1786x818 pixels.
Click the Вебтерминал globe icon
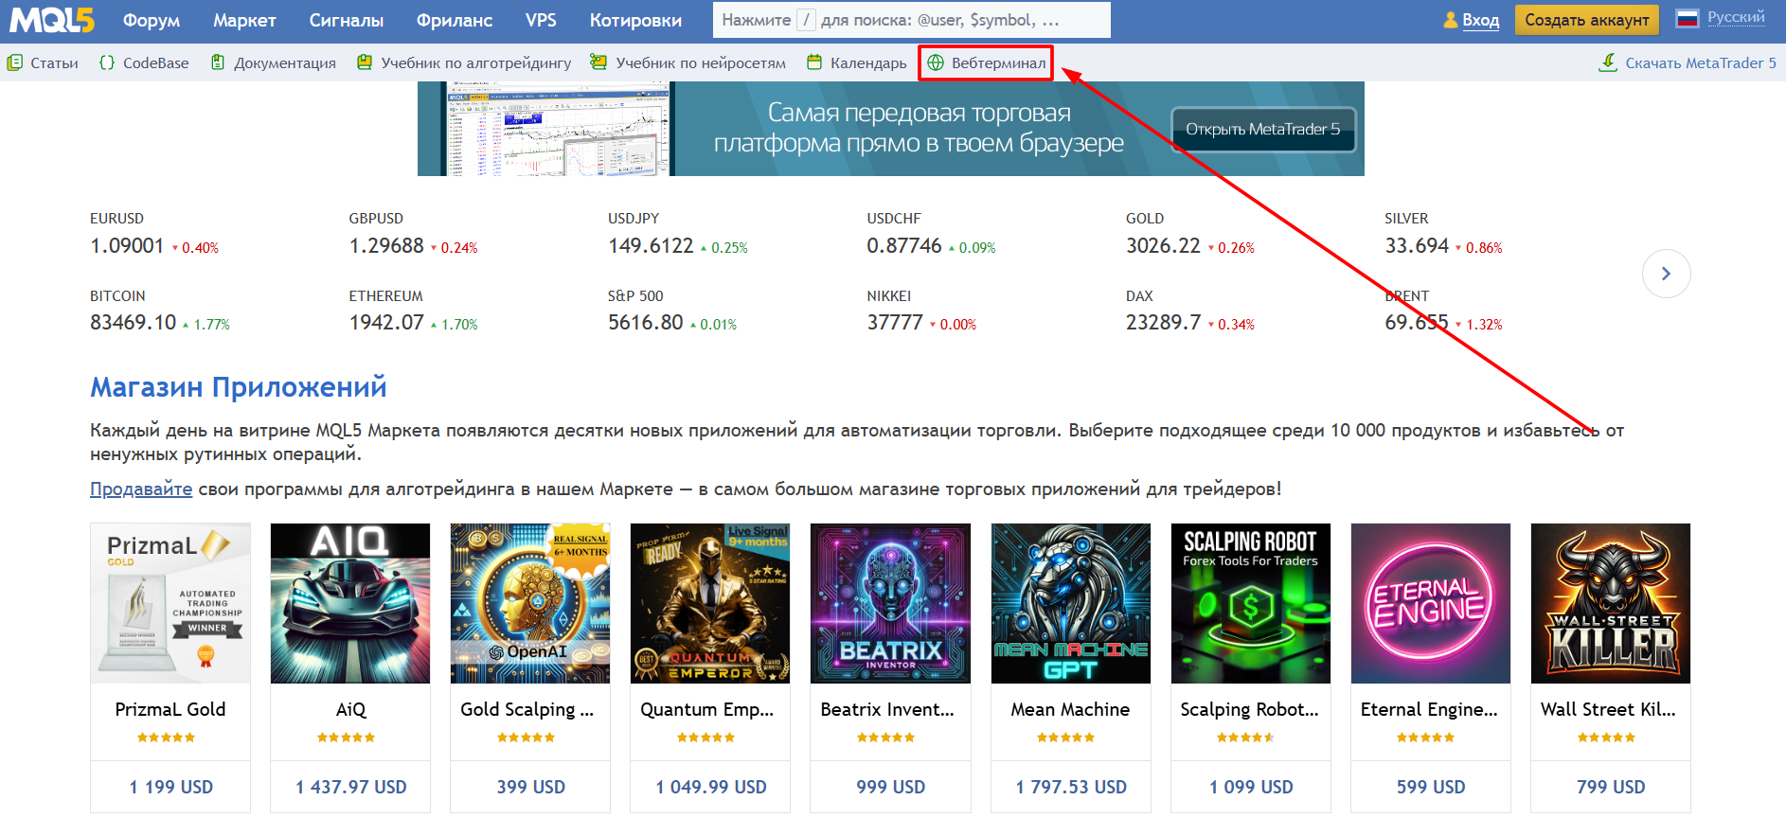click(936, 62)
